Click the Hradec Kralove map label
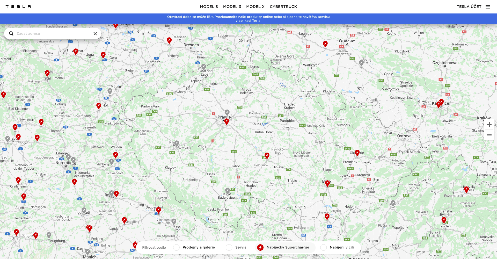The width and height of the screenshot is (497, 259). tap(289, 106)
